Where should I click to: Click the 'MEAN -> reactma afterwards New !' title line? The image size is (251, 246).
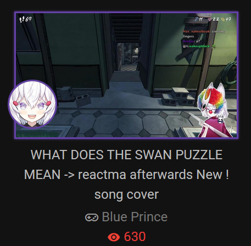[x=126, y=175]
